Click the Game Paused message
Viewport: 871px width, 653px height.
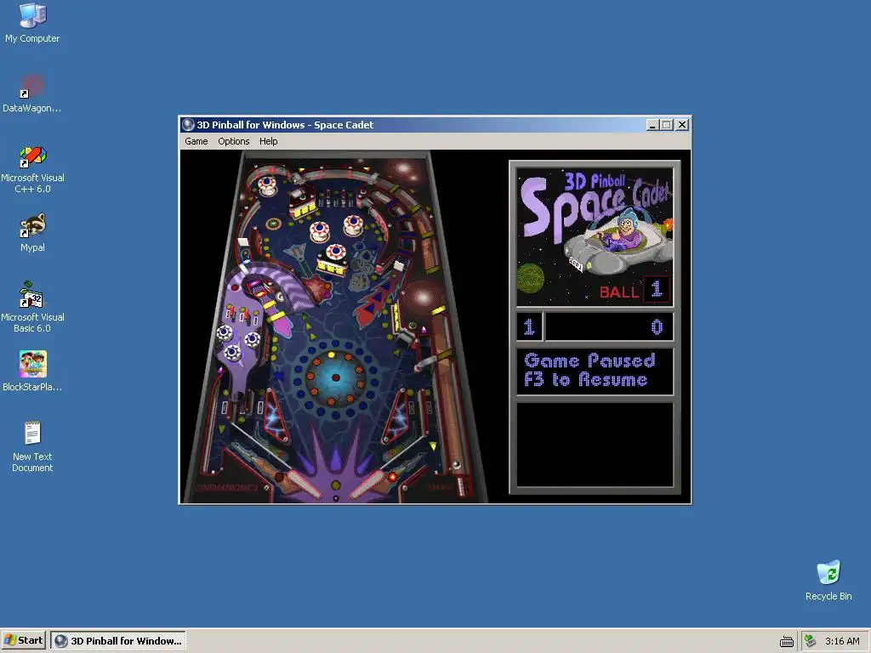[589, 361]
